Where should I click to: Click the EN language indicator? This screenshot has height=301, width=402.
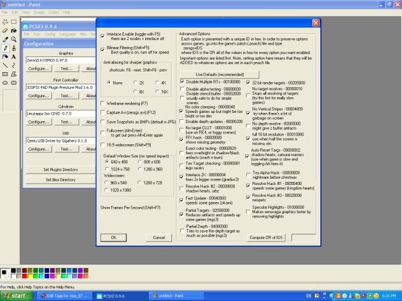308,296
